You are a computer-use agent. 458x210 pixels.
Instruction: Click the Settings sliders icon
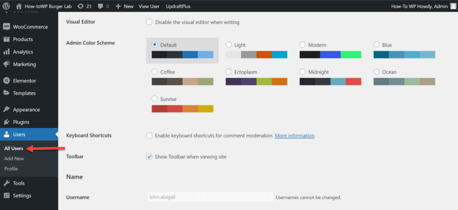[6, 196]
